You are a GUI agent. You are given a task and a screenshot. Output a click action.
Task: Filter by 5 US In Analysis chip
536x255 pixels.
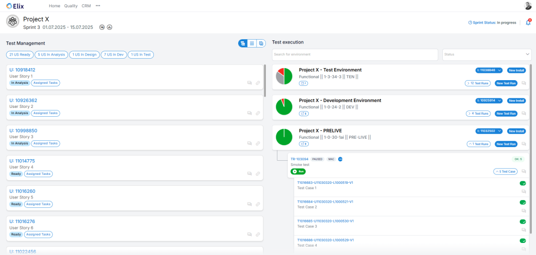(x=51, y=54)
